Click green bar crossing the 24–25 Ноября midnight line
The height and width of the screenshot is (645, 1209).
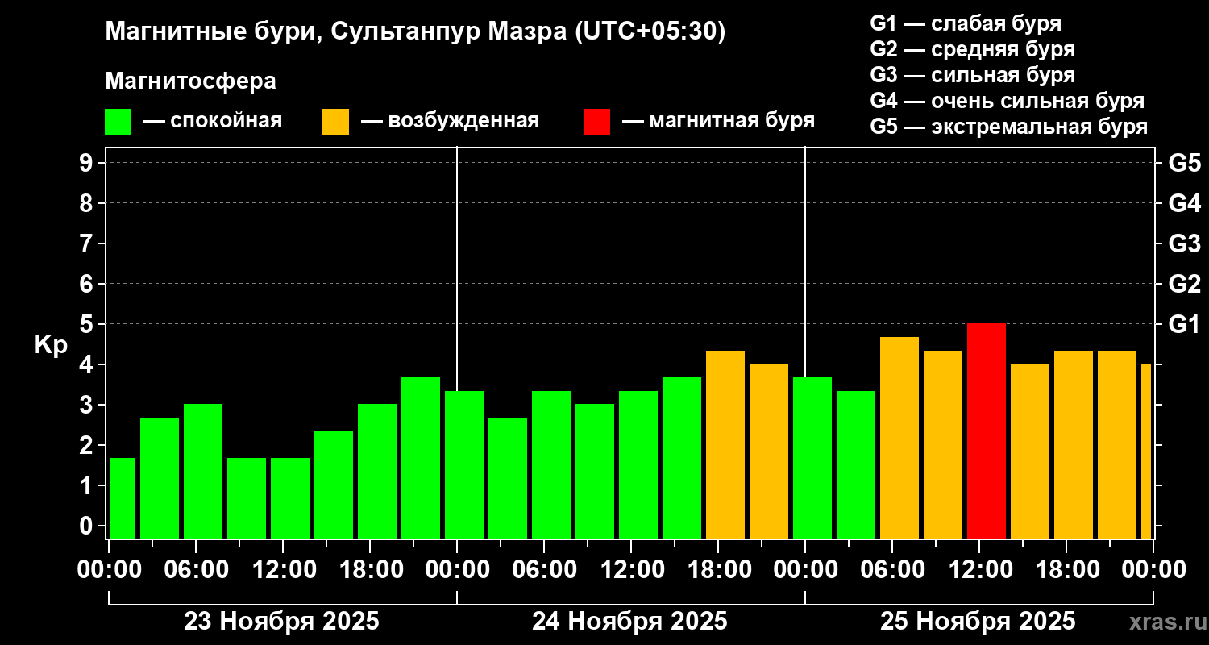pos(812,458)
